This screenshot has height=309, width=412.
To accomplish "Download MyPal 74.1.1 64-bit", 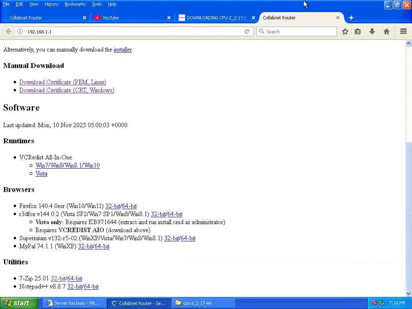I will coord(102,246).
